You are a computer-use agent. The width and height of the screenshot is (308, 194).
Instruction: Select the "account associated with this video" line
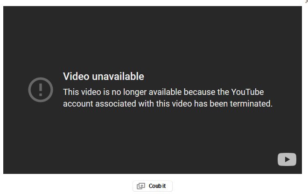168,104
